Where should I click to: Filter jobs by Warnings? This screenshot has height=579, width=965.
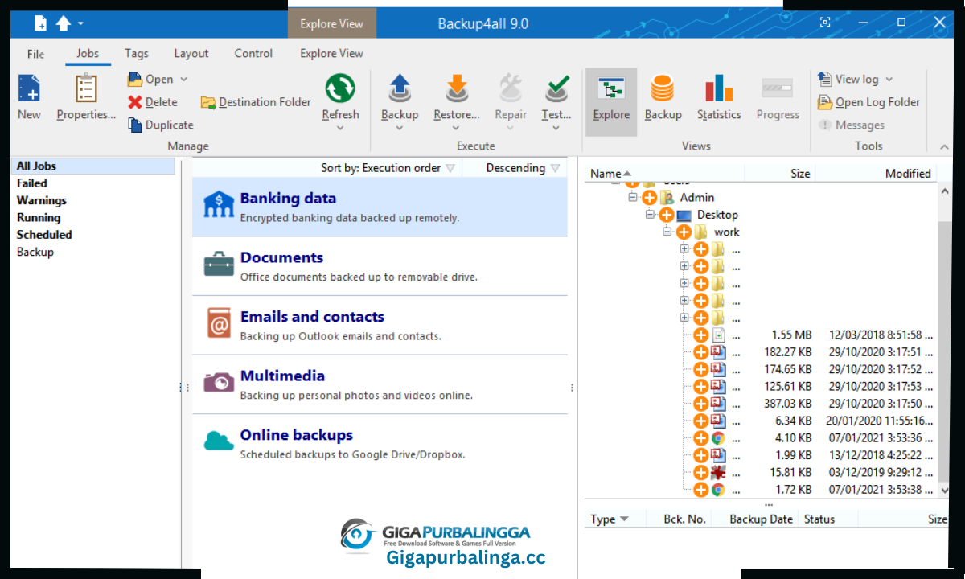pos(42,200)
